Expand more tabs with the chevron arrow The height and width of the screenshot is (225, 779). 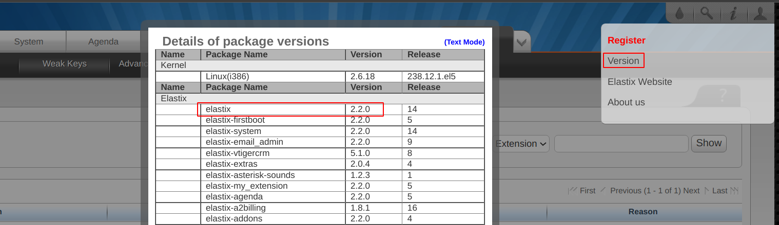[x=522, y=42]
